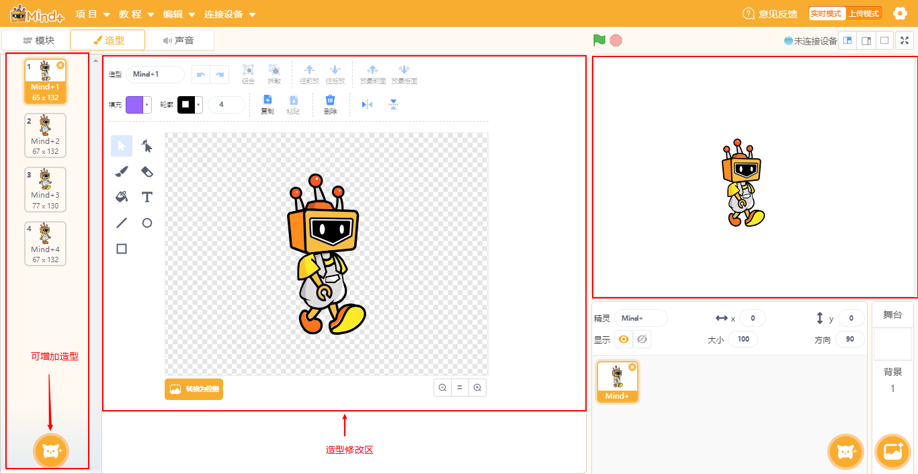Open the 编辑 edit menu
This screenshot has width=918, height=474.
[x=179, y=14]
